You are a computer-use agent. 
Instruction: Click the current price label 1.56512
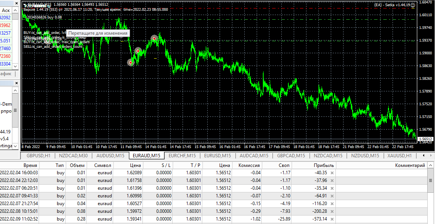click(426, 139)
